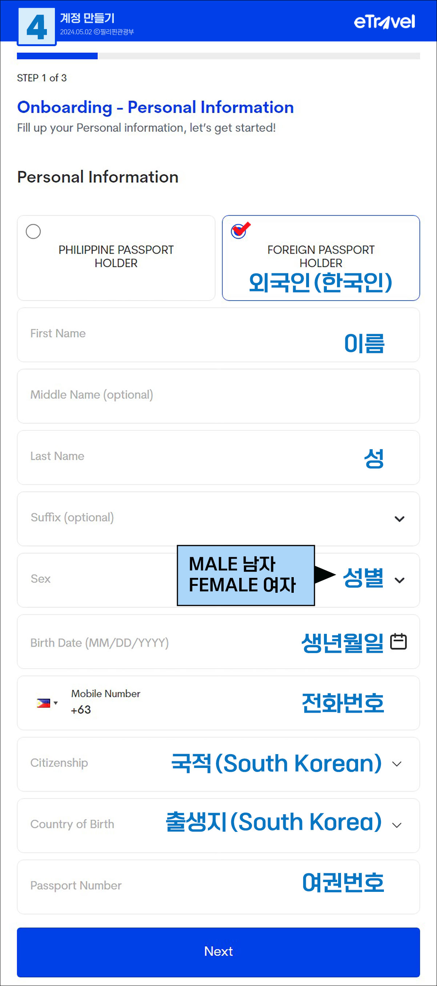This screenshot has width=437, height=986.
Task: Focus the Middle Name (optional) field
Action: pos(218,396)
